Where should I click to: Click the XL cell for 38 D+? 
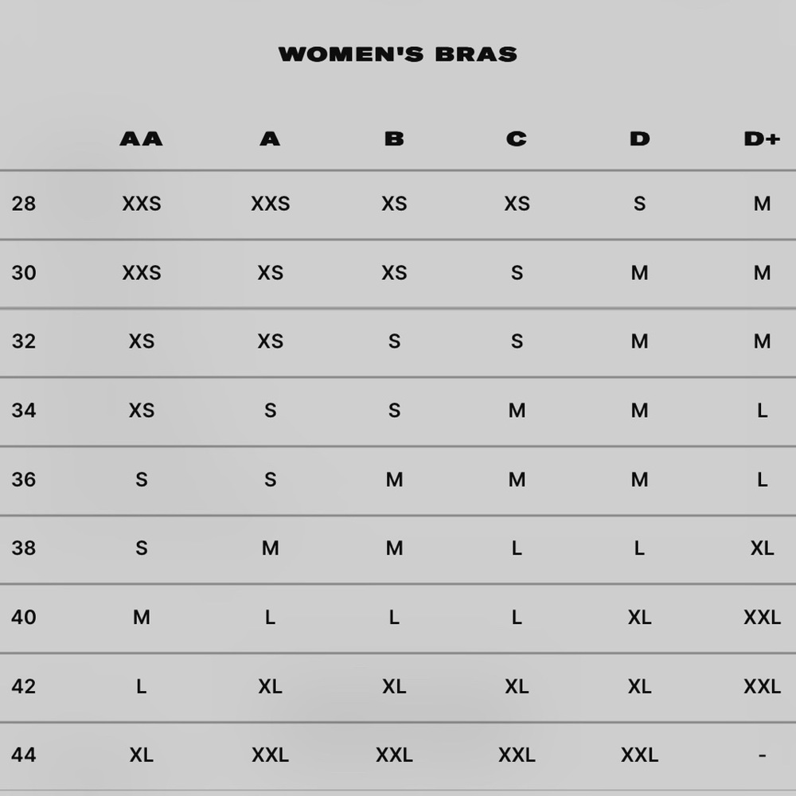coord(762,548)
